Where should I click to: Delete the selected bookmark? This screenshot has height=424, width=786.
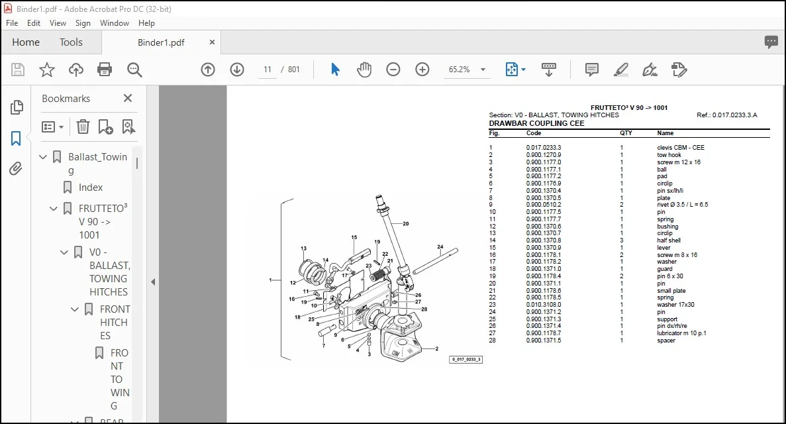83,127
